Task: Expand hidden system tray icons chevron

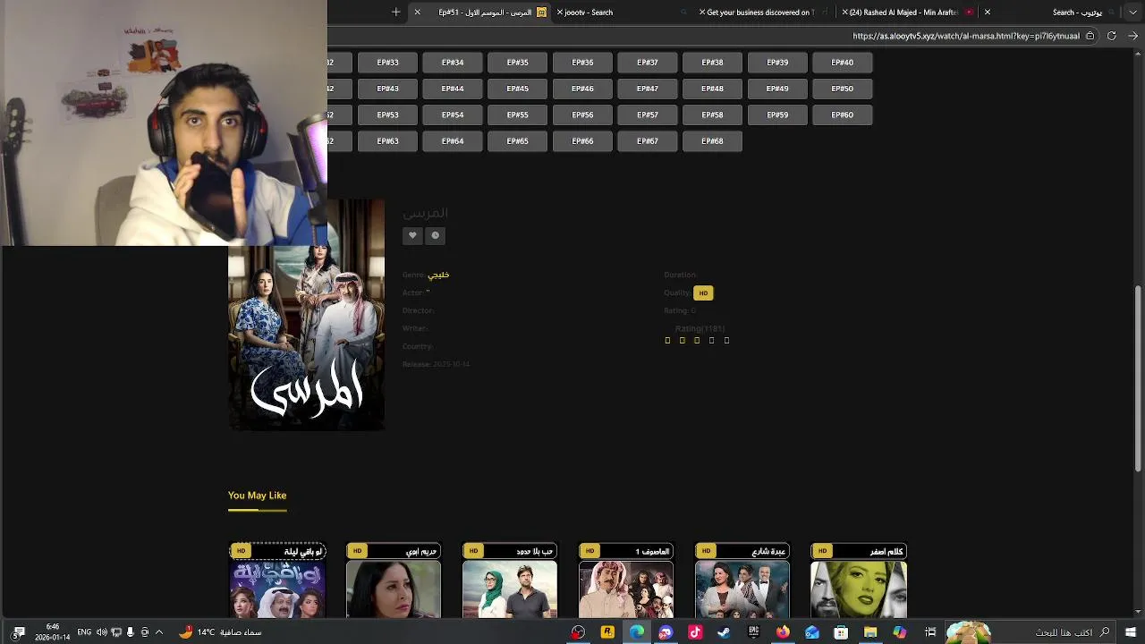Action: 159,632
